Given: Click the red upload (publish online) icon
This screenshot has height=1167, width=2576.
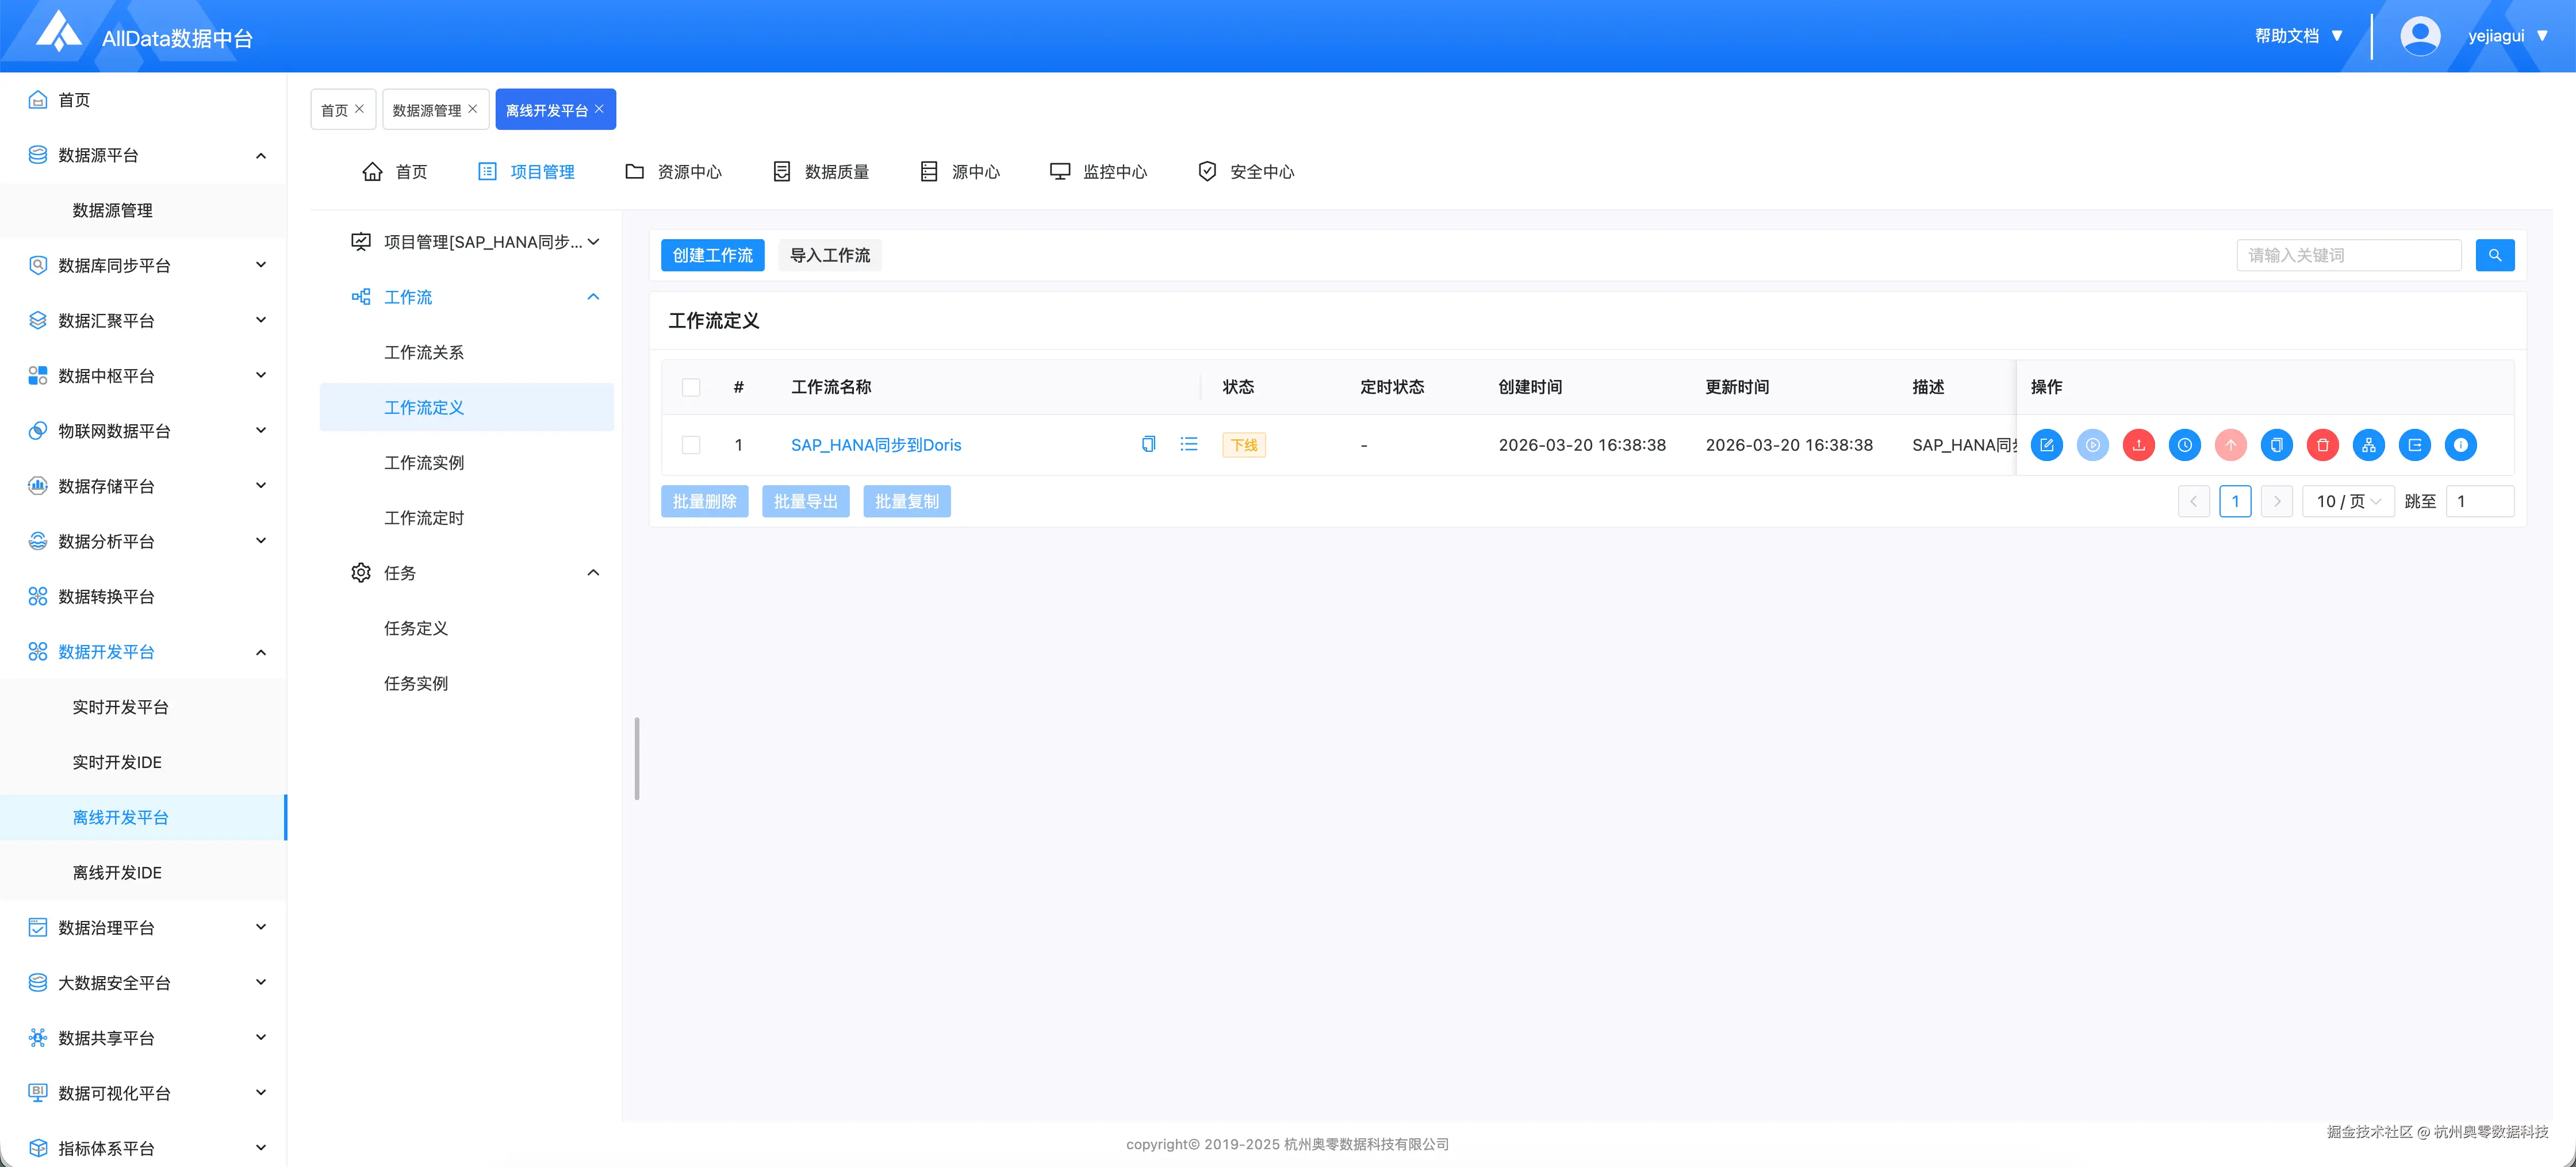Looking at the screenshot, I should [2138, 445].
